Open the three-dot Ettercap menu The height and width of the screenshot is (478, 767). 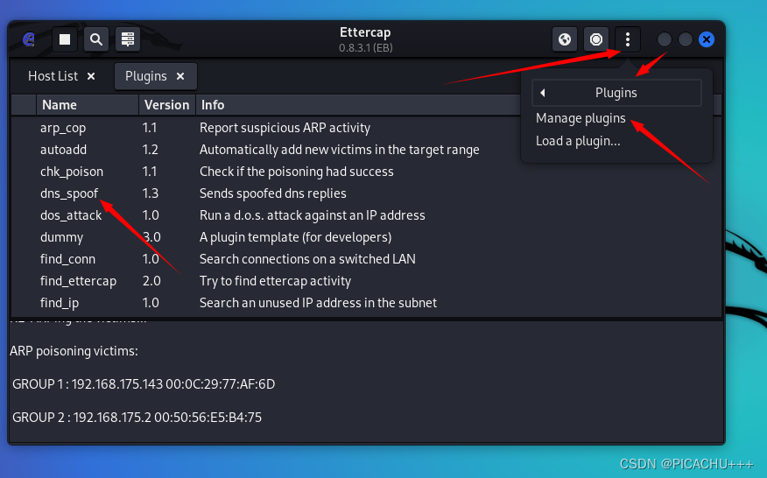point(628,39)
